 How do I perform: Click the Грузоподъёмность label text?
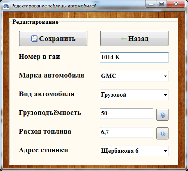click(x=50, y=113)
